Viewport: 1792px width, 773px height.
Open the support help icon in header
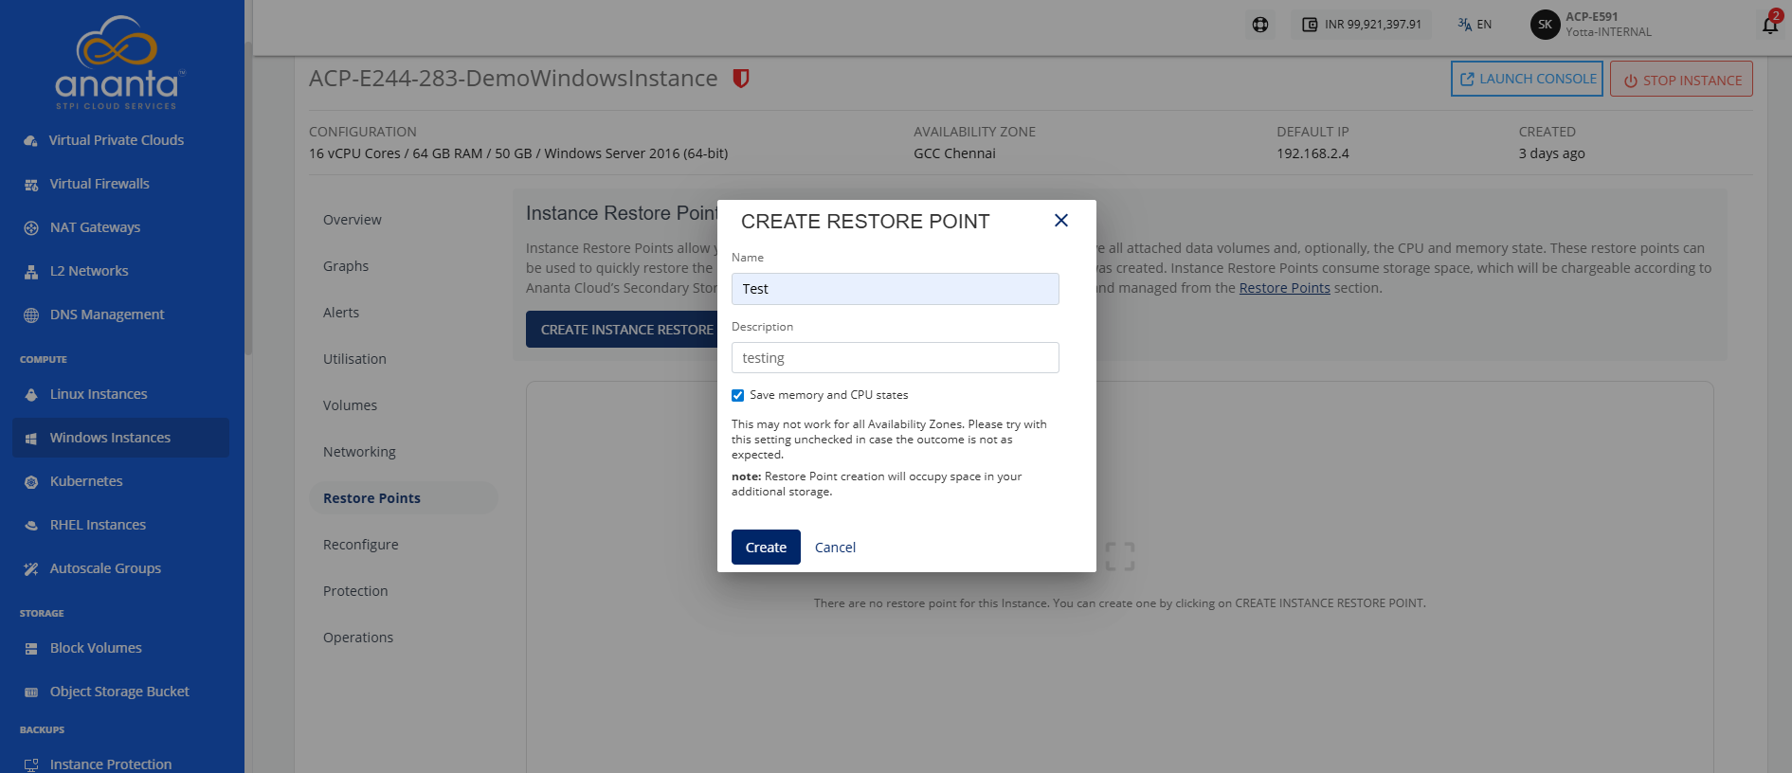point(1260,25)
